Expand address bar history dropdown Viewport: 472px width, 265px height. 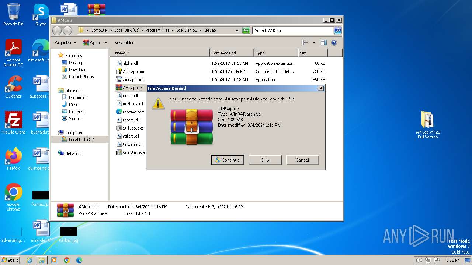tap(237, 31)
